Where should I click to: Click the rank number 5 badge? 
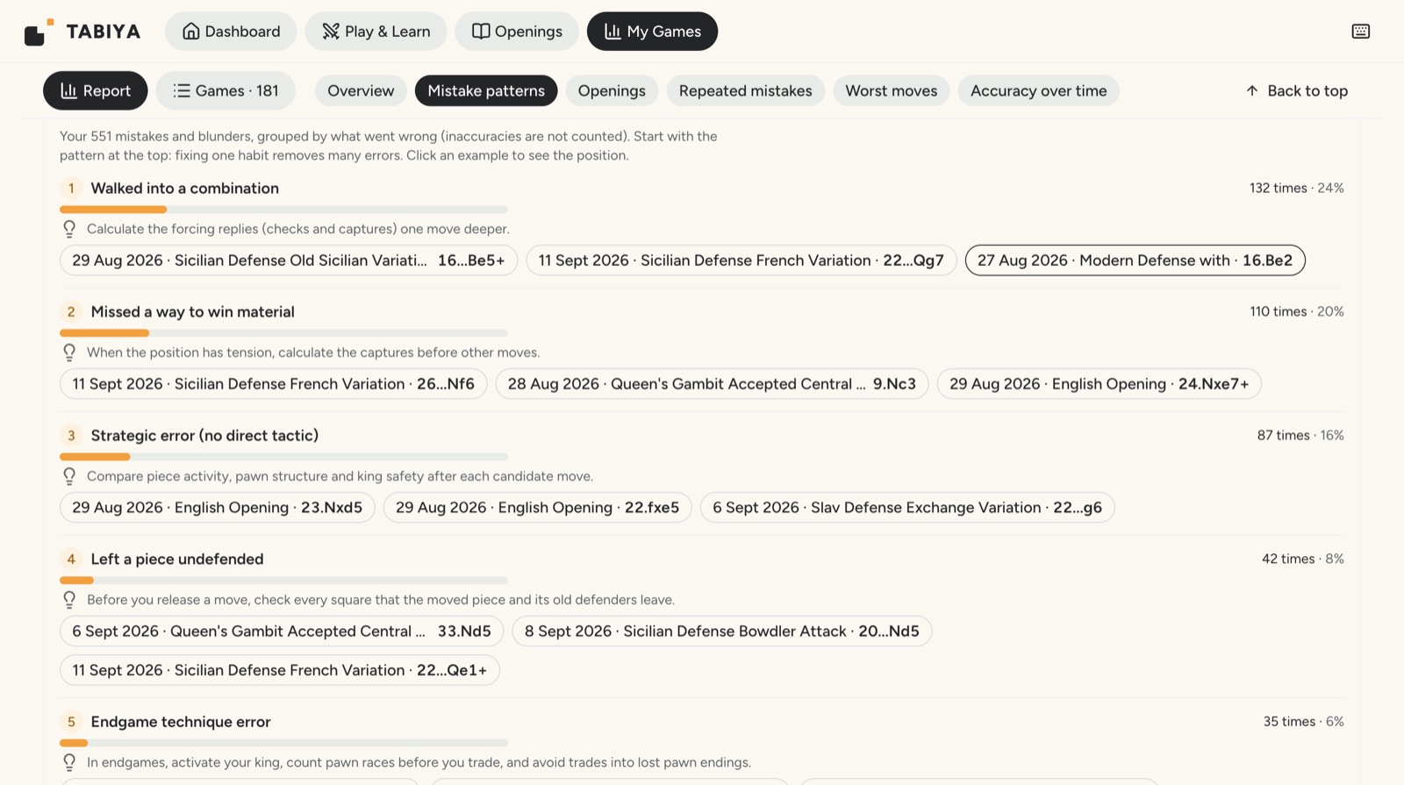coord(71,722)
